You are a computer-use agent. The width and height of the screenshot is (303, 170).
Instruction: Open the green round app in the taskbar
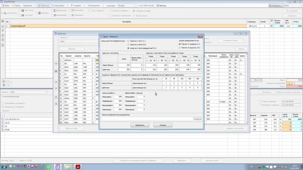(x=48, y=167)
